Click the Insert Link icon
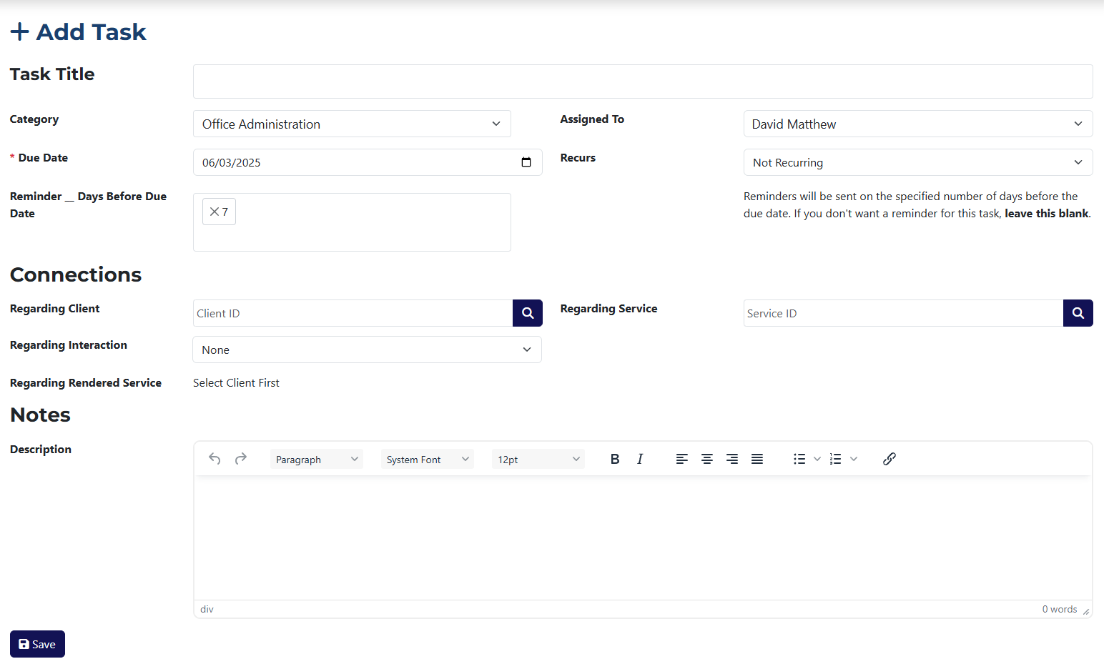 click(x=889, y=458)
